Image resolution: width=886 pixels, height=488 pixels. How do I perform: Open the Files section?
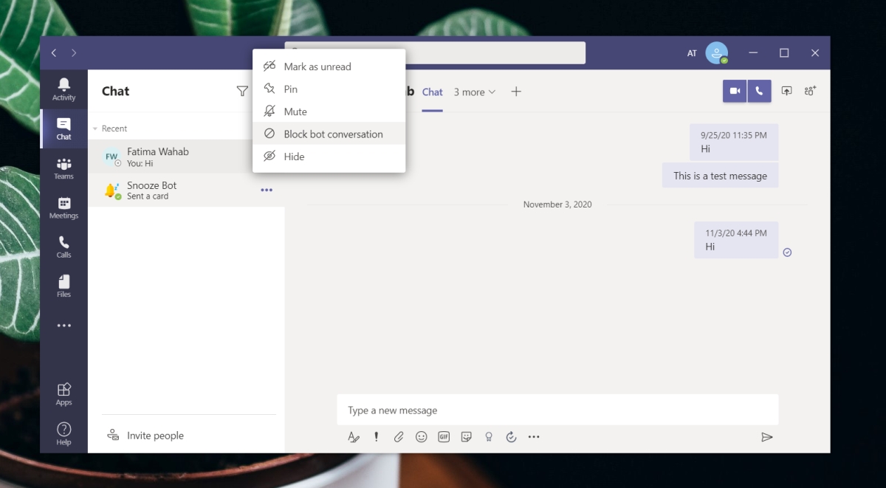[x=63, y=286]
